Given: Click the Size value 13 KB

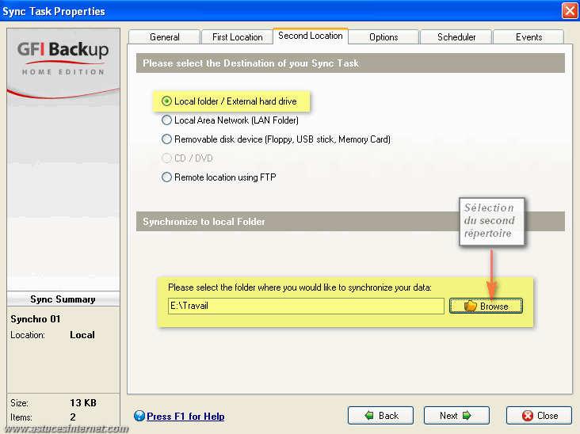Looking at the screenshot, I should pyautogui.click(x=83, y=403).
